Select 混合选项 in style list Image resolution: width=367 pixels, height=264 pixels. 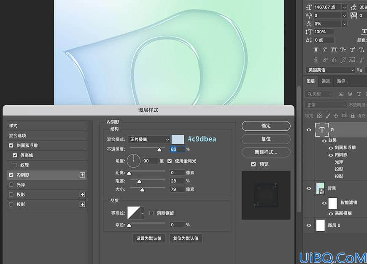click(x=47, y=135)
